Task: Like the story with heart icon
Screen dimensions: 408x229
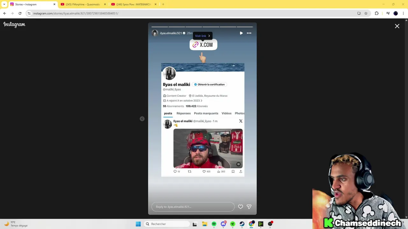Action: coord(240,207)
